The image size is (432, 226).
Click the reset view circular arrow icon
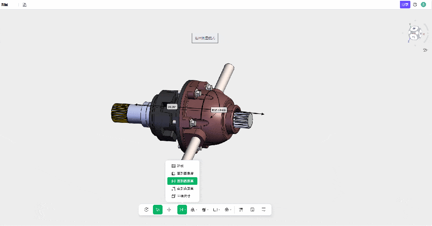pos(146,210)
